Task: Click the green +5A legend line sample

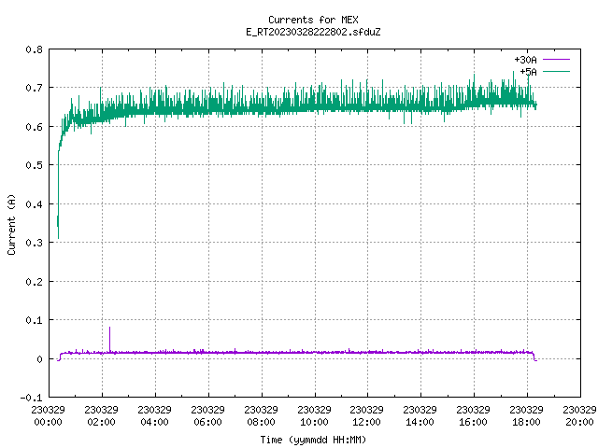Action: [556, 71]
